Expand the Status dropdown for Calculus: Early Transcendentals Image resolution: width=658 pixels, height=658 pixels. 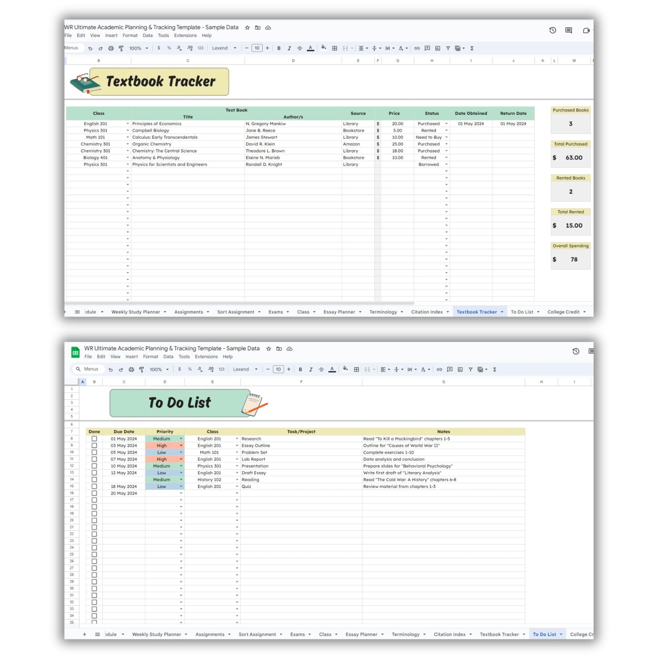pyautogui.click(x=446, y=138)
